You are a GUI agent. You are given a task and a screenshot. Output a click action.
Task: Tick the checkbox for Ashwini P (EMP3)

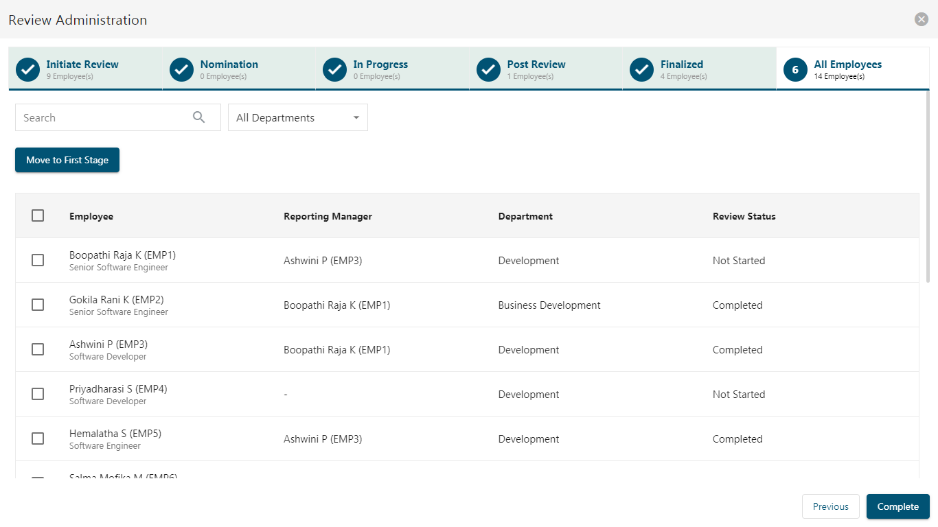tap(38, 349)
